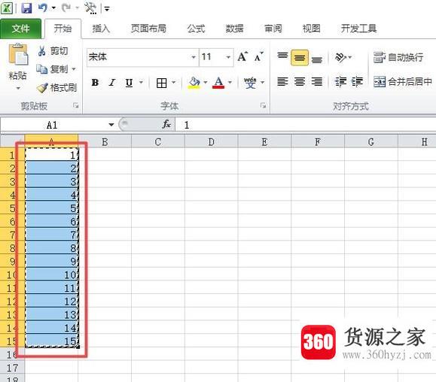The image size is (436, 382).
Task: Click the Cut scissors button
Action: [x=53, y=51]
